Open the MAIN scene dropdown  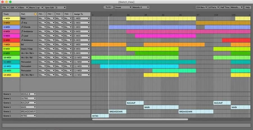pyautogui.click(x=28, y=107)
